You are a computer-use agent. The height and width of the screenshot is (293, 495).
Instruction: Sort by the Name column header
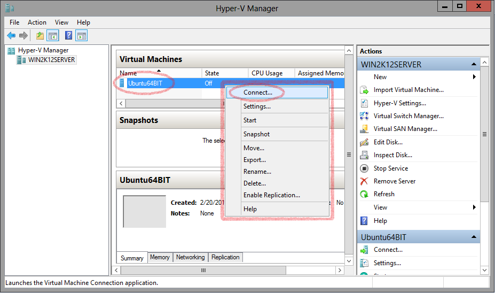159,73
